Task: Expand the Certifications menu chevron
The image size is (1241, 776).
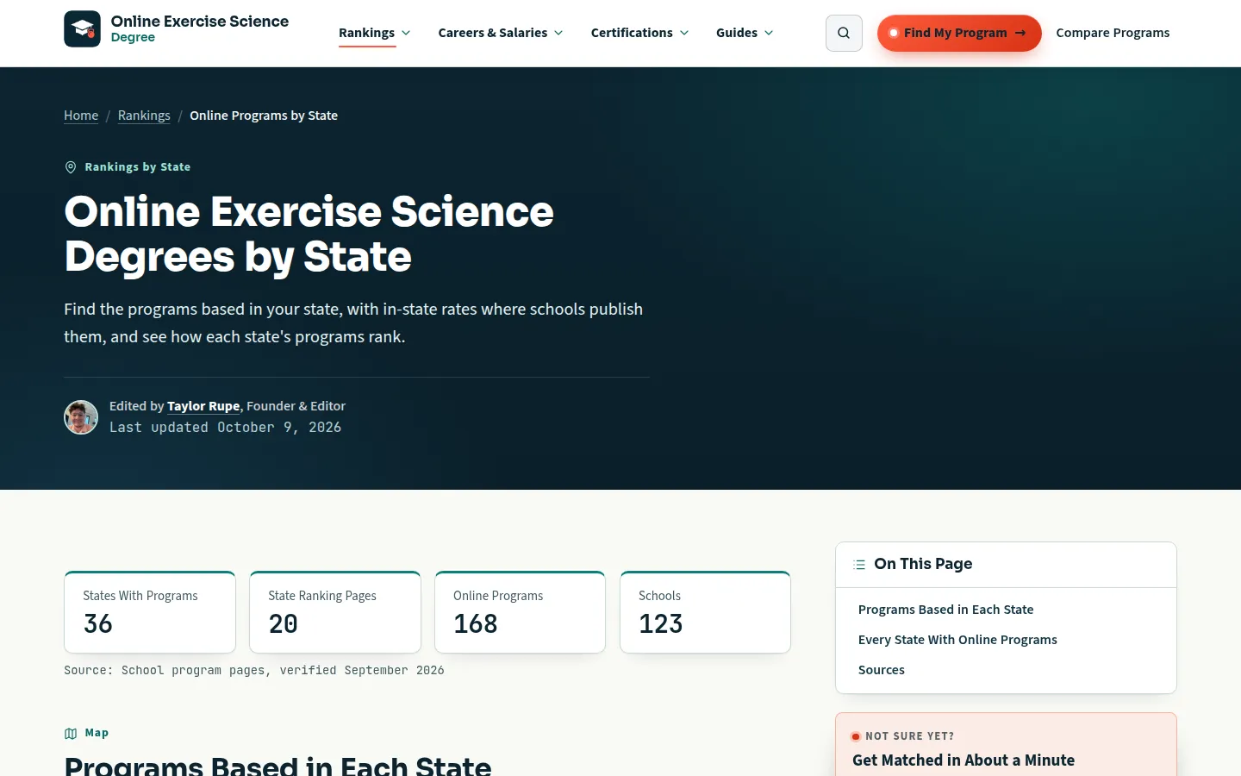Action: [684, 33]
